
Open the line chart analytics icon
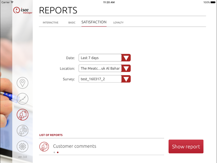[22, 99]
